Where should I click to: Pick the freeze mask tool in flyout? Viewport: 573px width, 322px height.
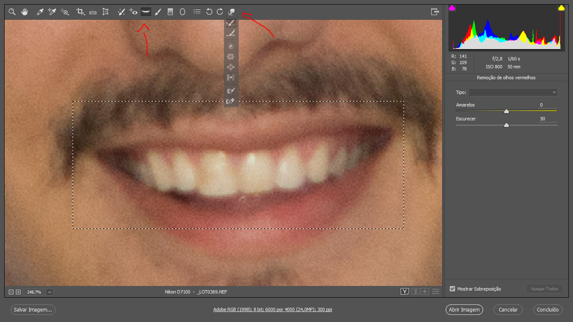coord(231,91)
